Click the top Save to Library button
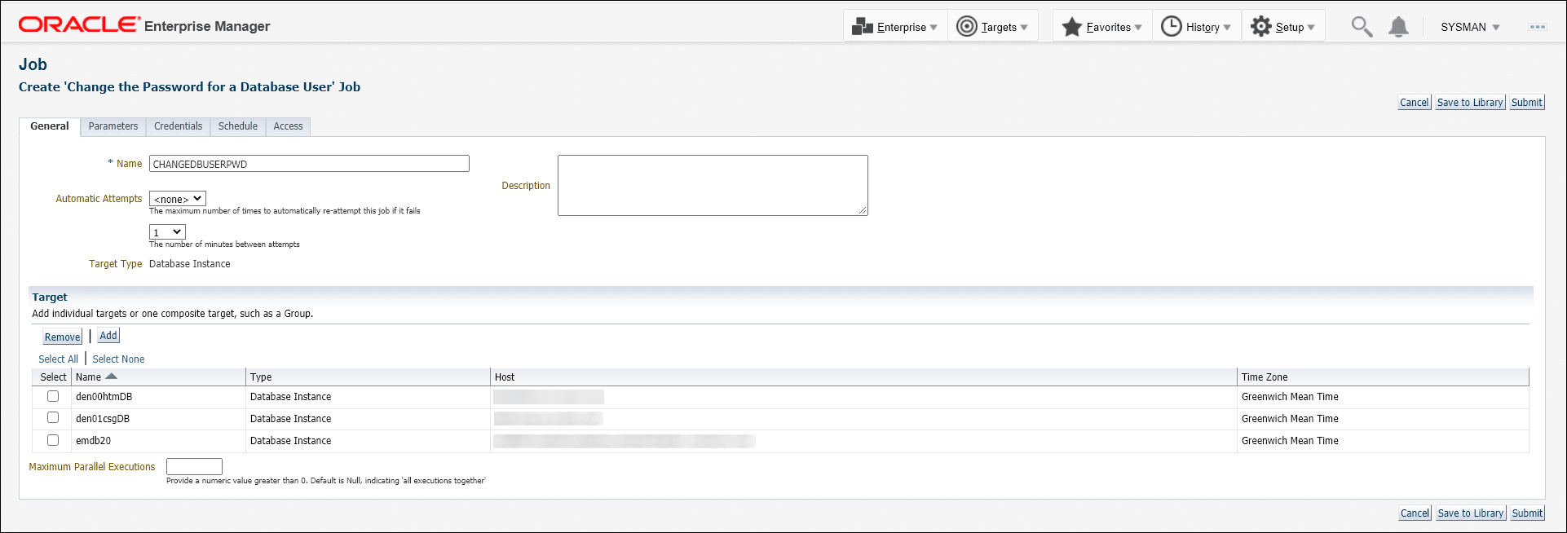 coord(1470,103)
